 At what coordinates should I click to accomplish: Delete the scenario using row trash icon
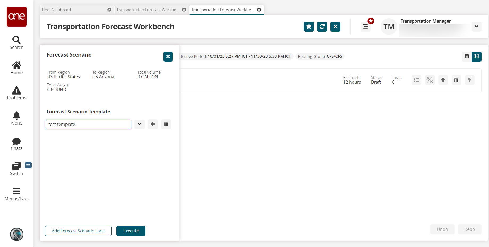pyautogui.click(x=456, y=80)
